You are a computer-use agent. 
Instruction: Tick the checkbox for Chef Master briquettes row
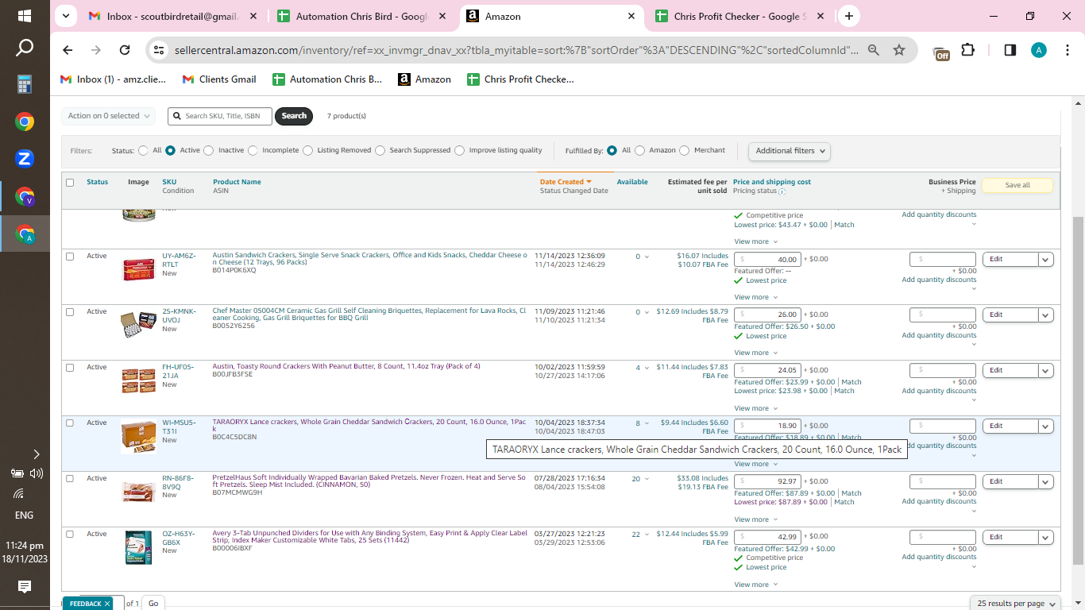(70, 312)
